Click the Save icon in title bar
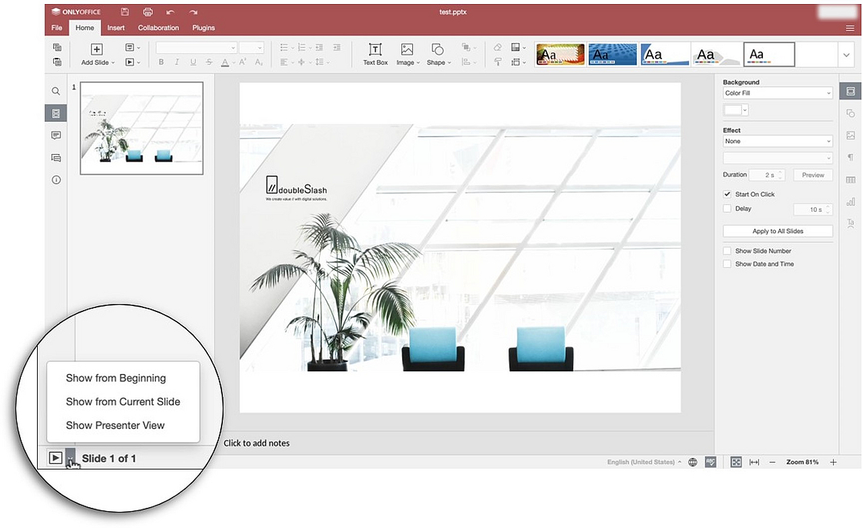Image resolution: width=862 pixels, height=528 pixels. click(x=125, y=12)
